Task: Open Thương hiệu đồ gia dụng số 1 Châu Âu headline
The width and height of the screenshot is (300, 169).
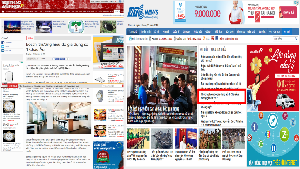Action: coord(220,96)
